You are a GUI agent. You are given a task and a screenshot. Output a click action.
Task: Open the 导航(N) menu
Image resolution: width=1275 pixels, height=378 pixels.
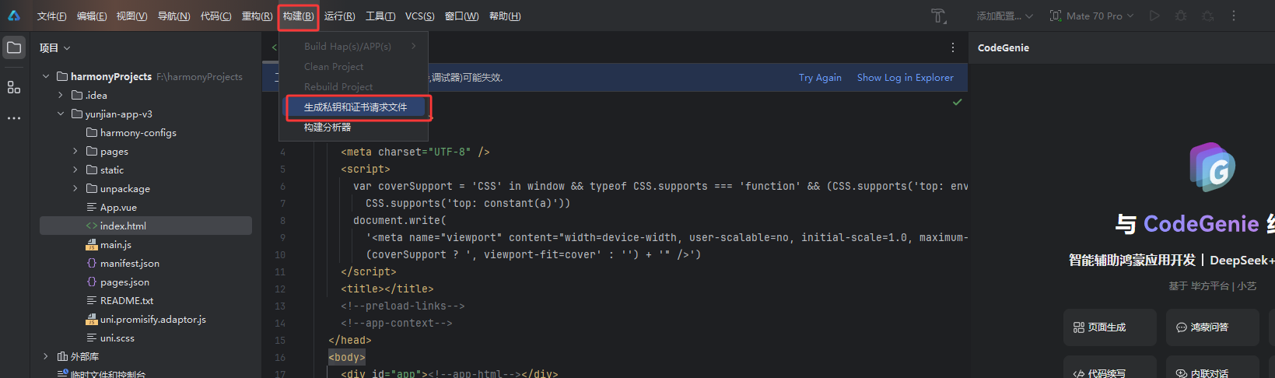(173, 16)
